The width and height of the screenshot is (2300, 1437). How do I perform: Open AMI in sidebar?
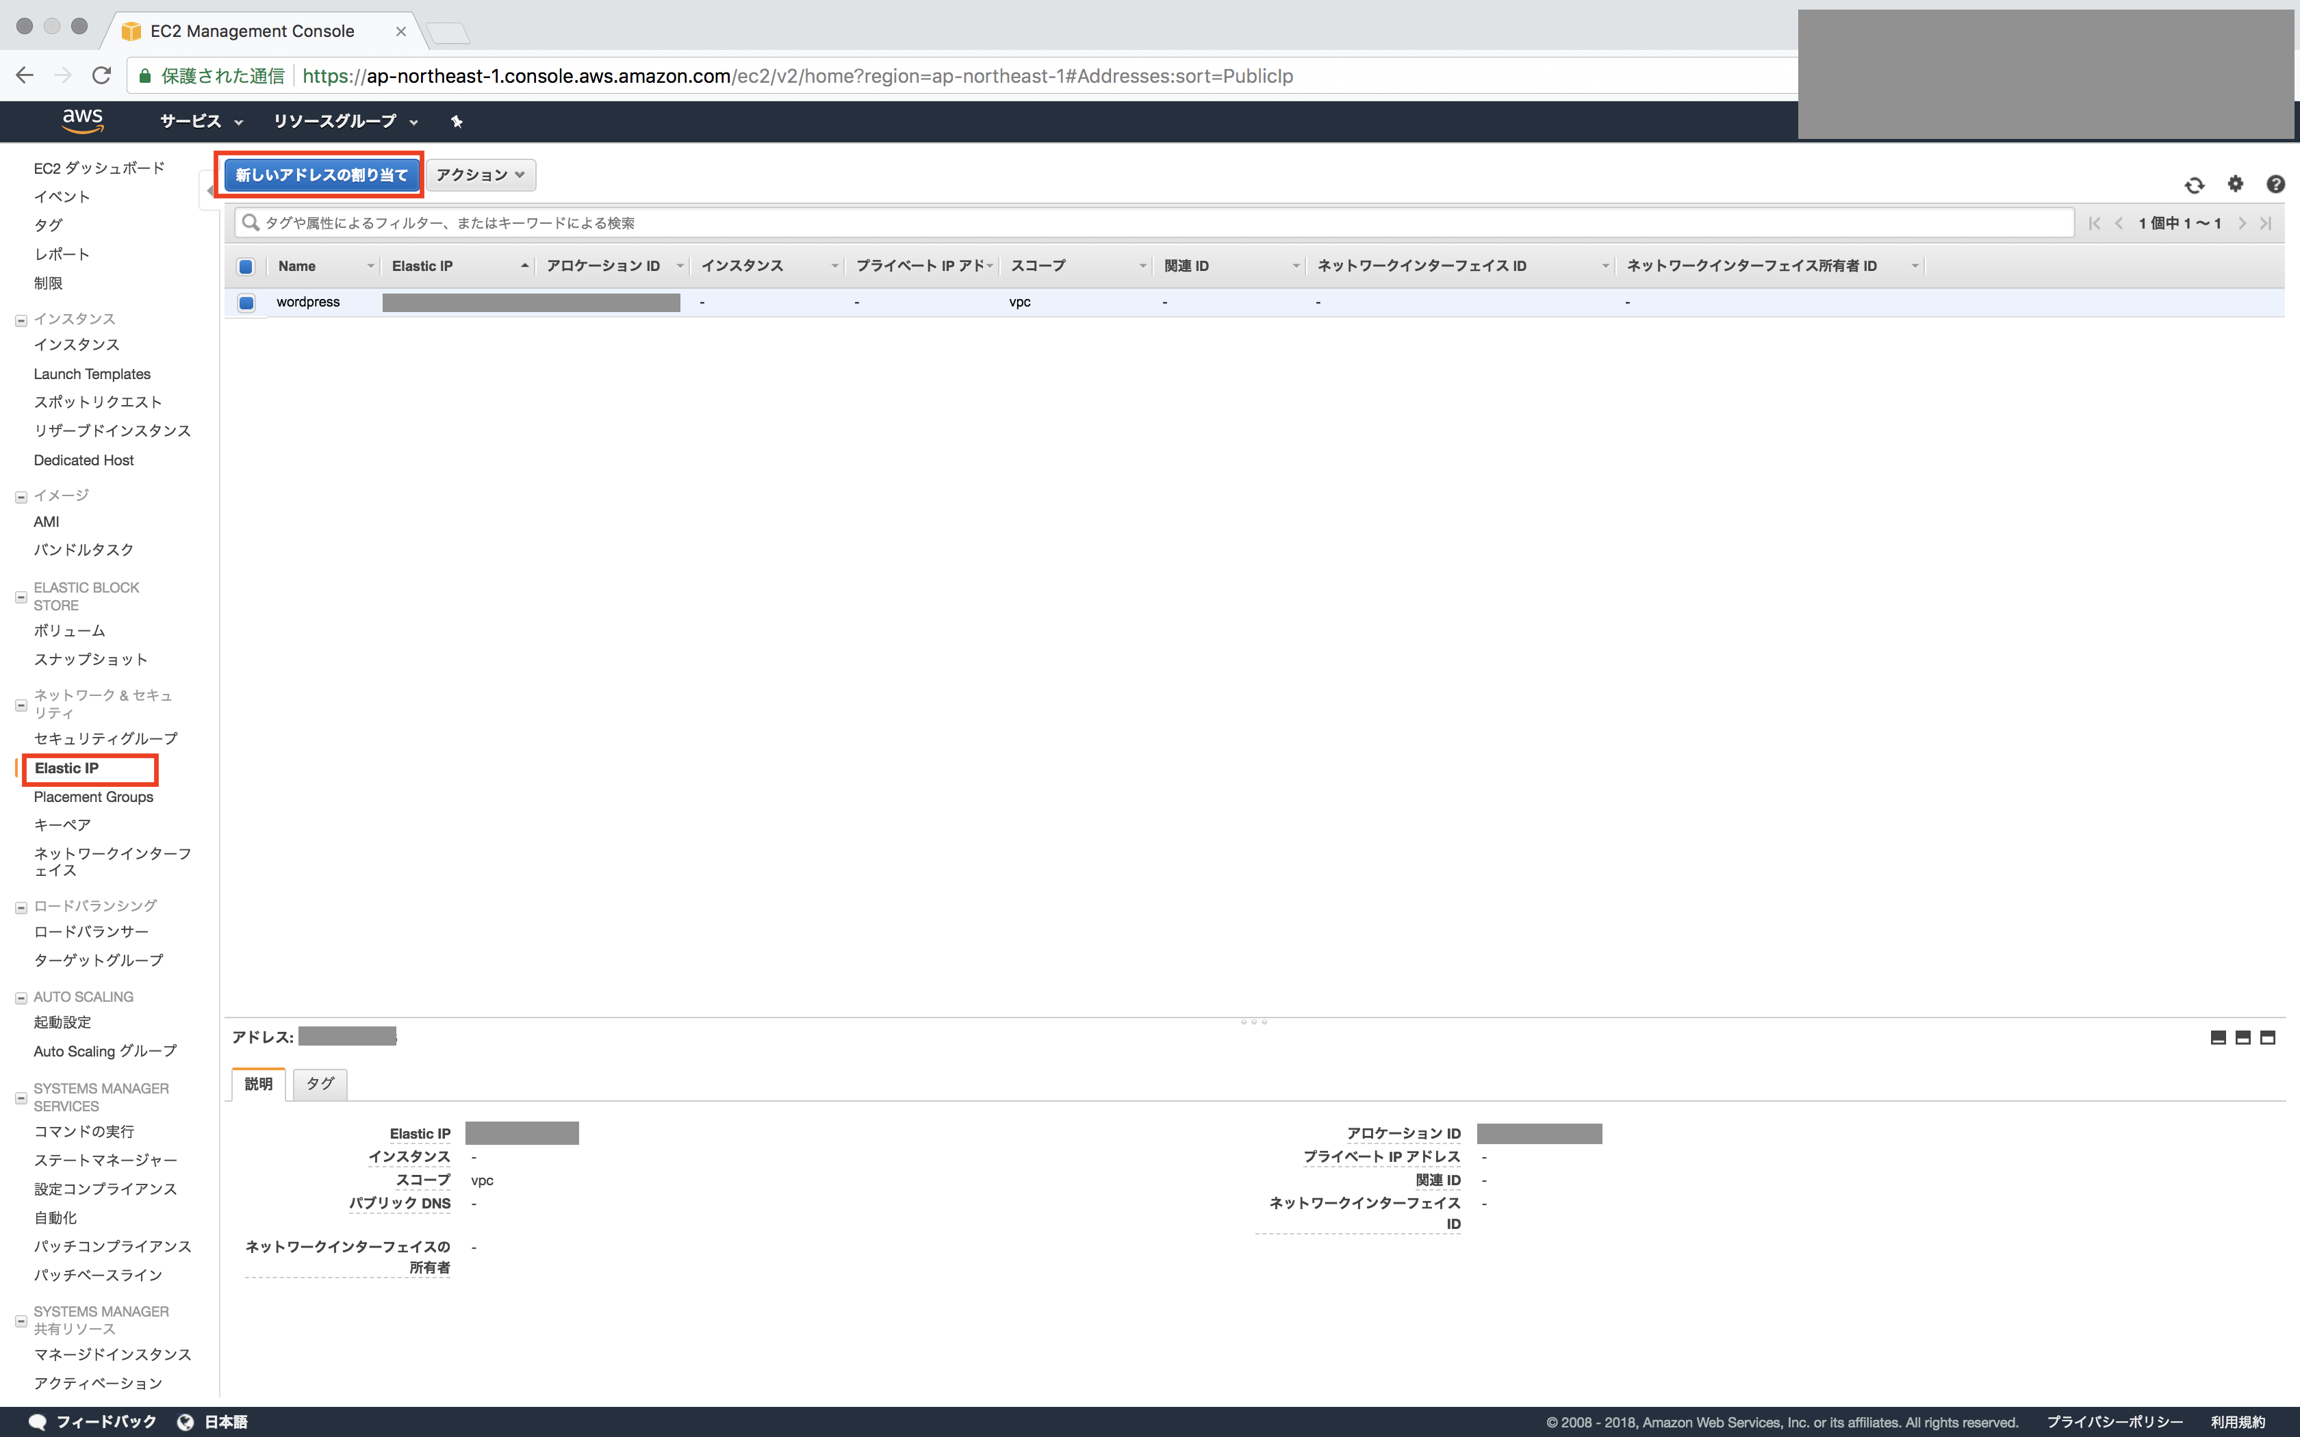[x=47, y=521]
